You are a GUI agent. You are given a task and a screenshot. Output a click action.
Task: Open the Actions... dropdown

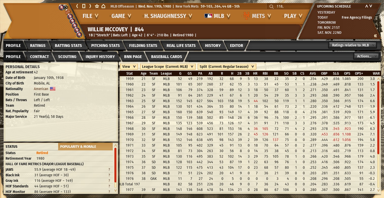366,56
